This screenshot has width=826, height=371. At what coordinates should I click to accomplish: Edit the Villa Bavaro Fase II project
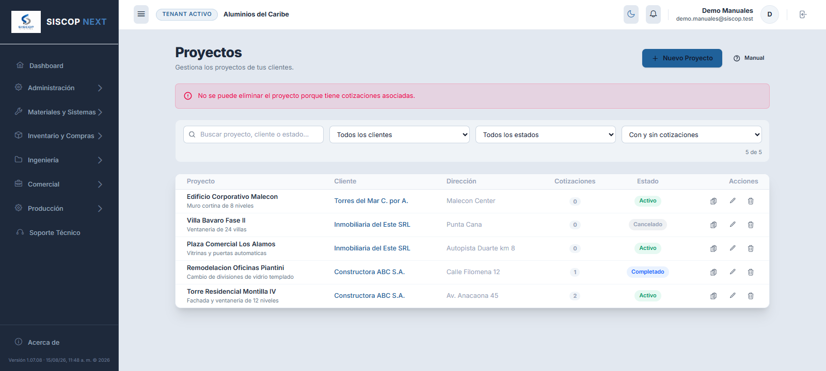tap(733, 225)
